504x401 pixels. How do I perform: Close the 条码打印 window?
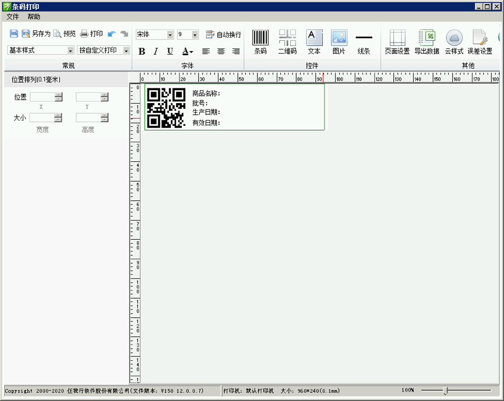496,6
